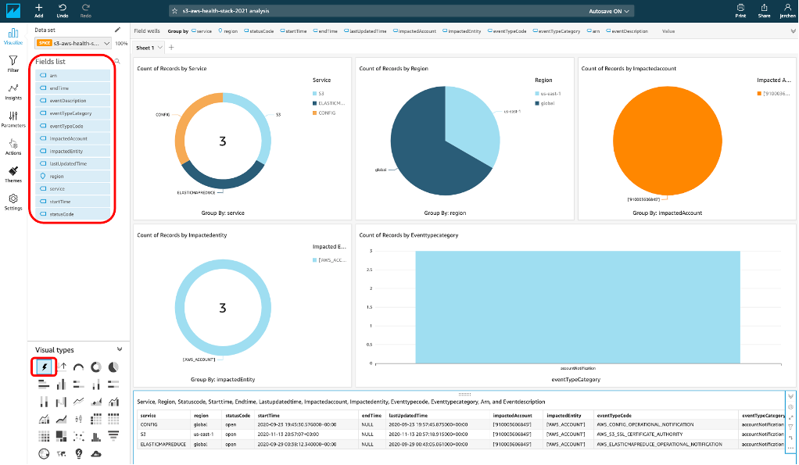Edit the analysis name field
Viewport: 799px width, 465px height.
226,11
